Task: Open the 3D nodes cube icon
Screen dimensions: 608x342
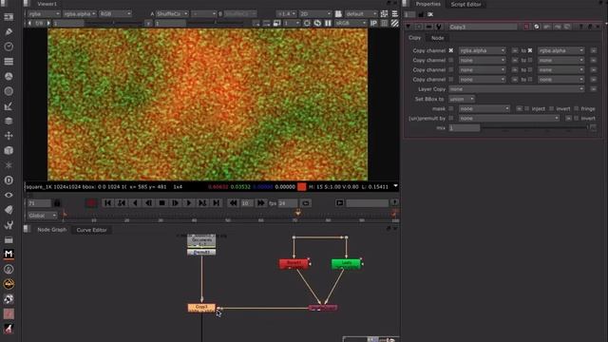Action: 9,150
